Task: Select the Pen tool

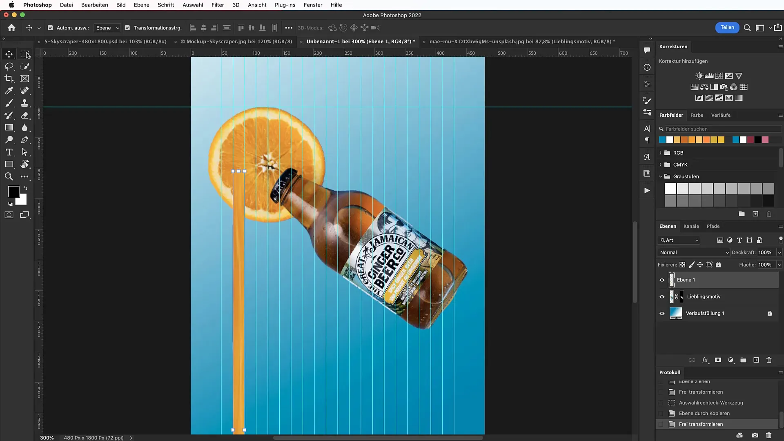Action: (x=24, y=140)
